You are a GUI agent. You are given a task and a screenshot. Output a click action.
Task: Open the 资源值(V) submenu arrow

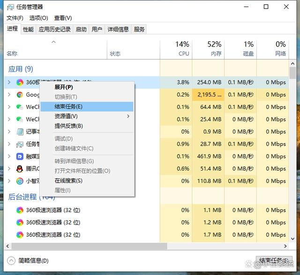128,116
